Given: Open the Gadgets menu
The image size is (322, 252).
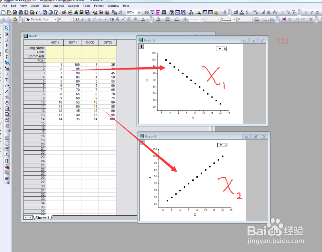Looking at the screenshot, I should click(x=73, y=6).
